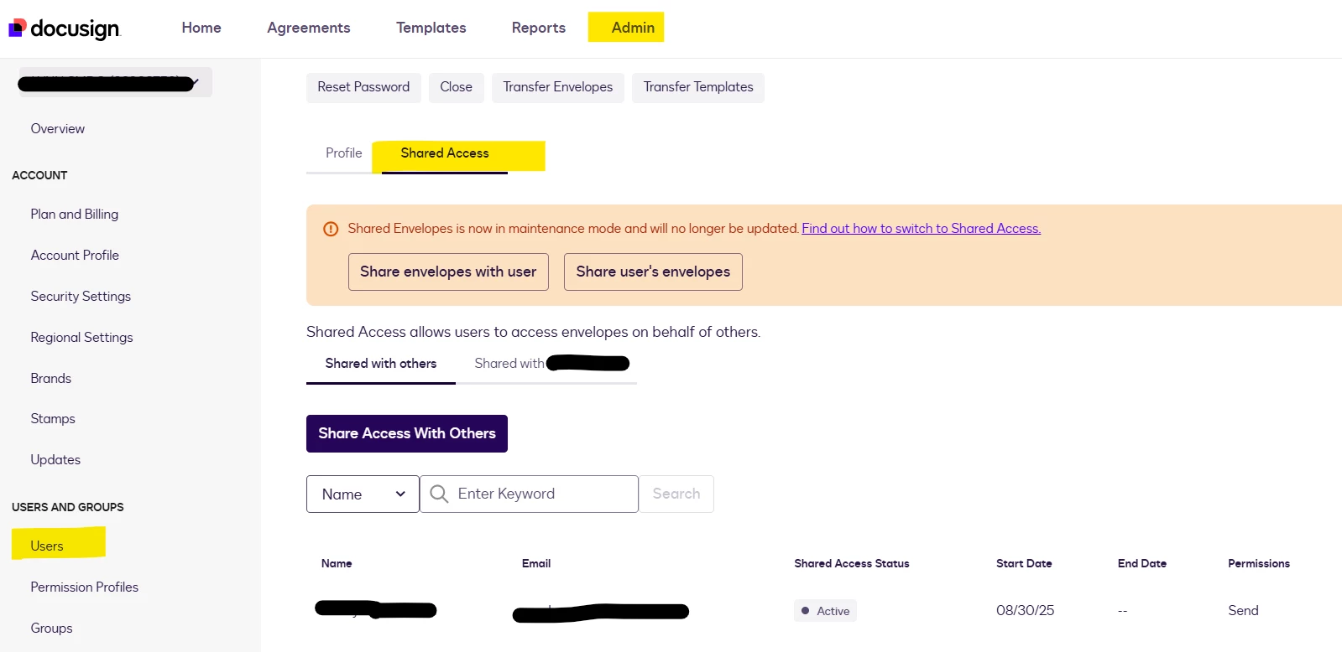This screenshot has width=1342, height=652.
Task: Expand the redacted account switcher dropdown
Action: coord(116,82)
